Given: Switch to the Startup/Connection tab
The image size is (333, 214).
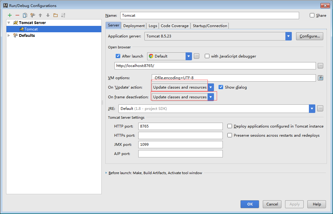Looking at the screenshot, I should point(210,26).
